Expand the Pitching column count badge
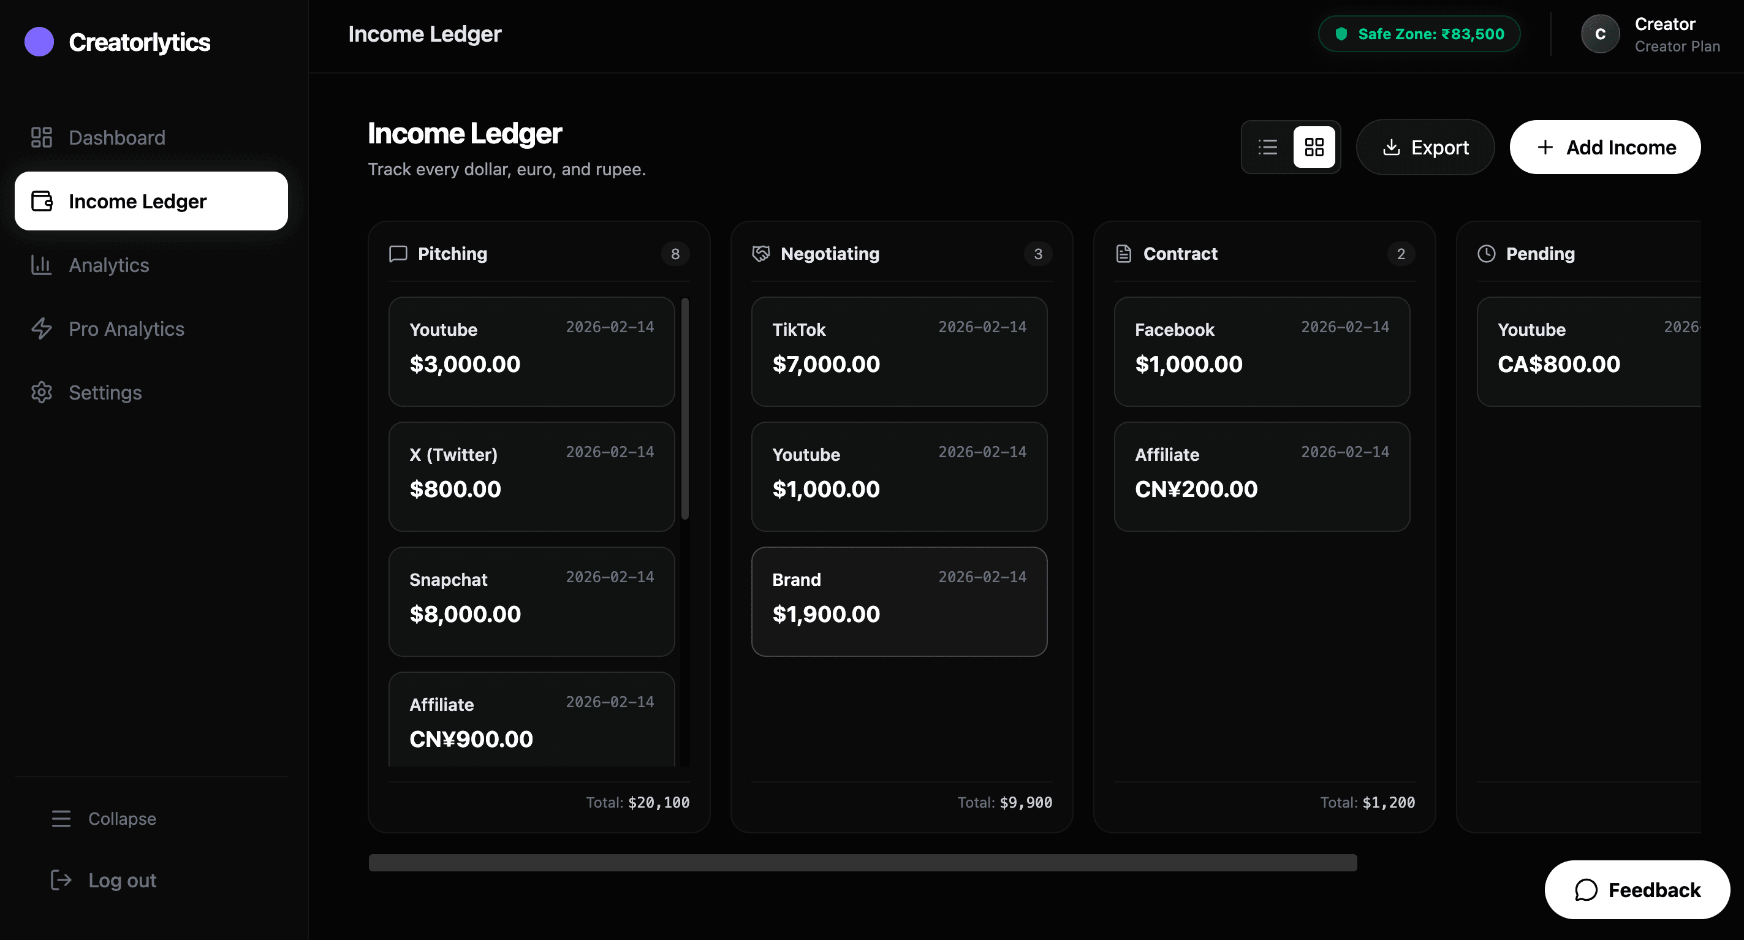The height and width of the screenshot is (940, 1744). click(x=675, y=254)
